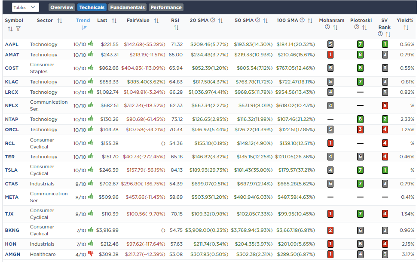Viewport: 419px width, 262px height.
Task: Show 20 SMA help tooltip icon
Action: click(213, 20)
